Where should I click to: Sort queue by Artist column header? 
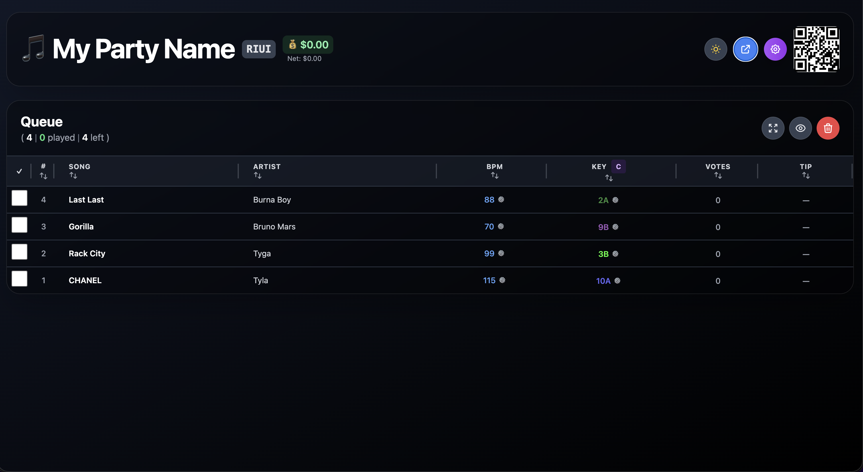267,167
